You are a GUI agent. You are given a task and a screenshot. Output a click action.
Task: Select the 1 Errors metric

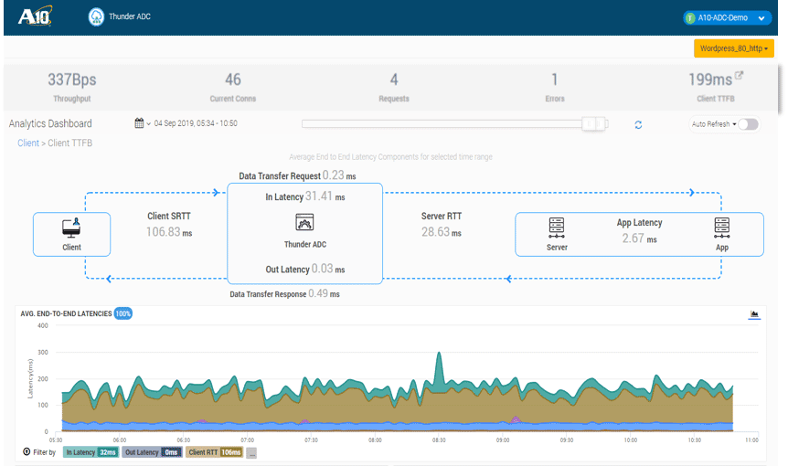pyautogui.click(x=555, y=87)
